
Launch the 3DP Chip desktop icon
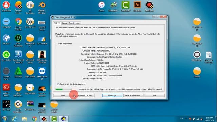(x=6, y=105)
